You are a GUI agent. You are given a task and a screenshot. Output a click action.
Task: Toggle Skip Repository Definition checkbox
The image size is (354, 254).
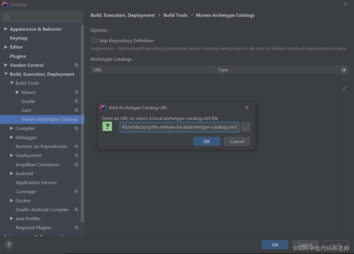click(94, 40)
